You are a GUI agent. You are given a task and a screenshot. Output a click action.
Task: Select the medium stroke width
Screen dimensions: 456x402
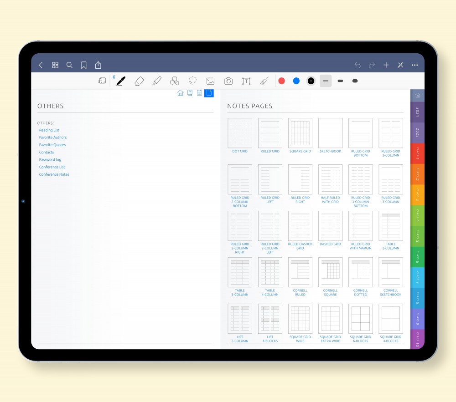pos(340,81)
